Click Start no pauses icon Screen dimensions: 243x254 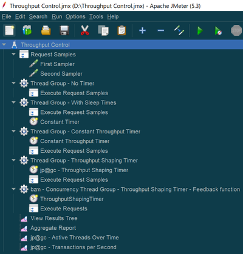tap(218, 31)
